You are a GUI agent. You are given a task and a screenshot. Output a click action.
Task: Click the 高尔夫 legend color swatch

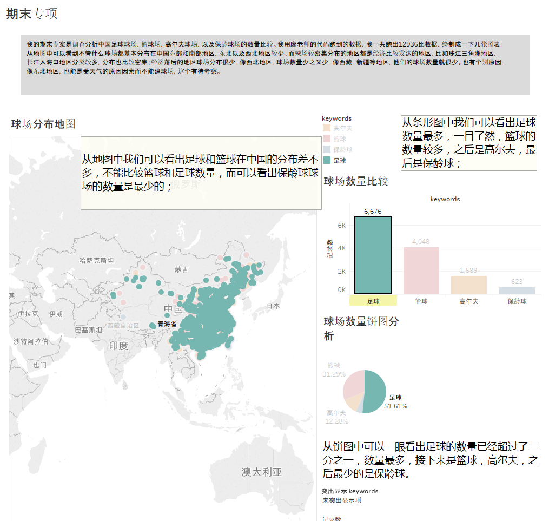coord(326,128)
